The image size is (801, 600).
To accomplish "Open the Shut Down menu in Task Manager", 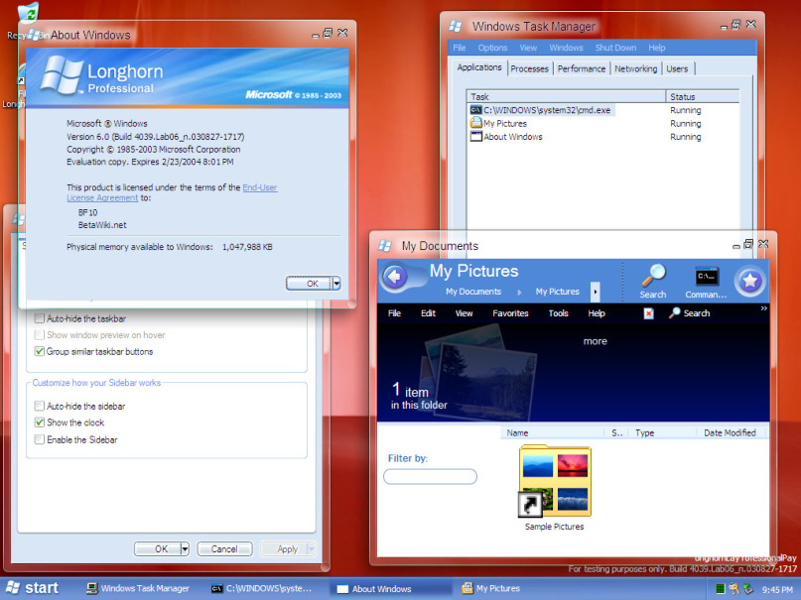I will [615, 48].
